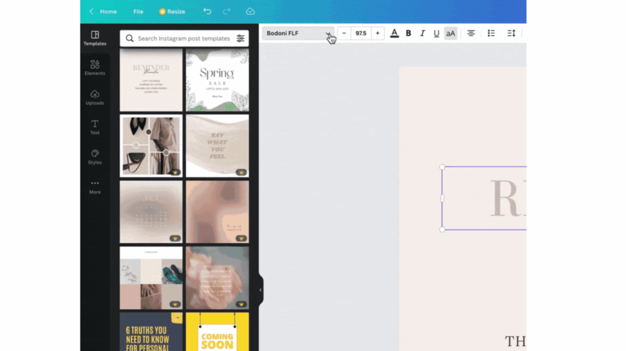626x351 pixels.
Task: Open the search filters icon
Action: point(241,38)
